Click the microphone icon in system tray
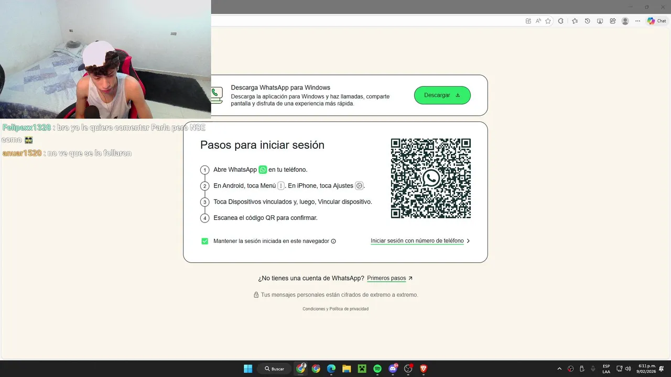This screenshot has height=377, width=671. [x=593, y=369]
